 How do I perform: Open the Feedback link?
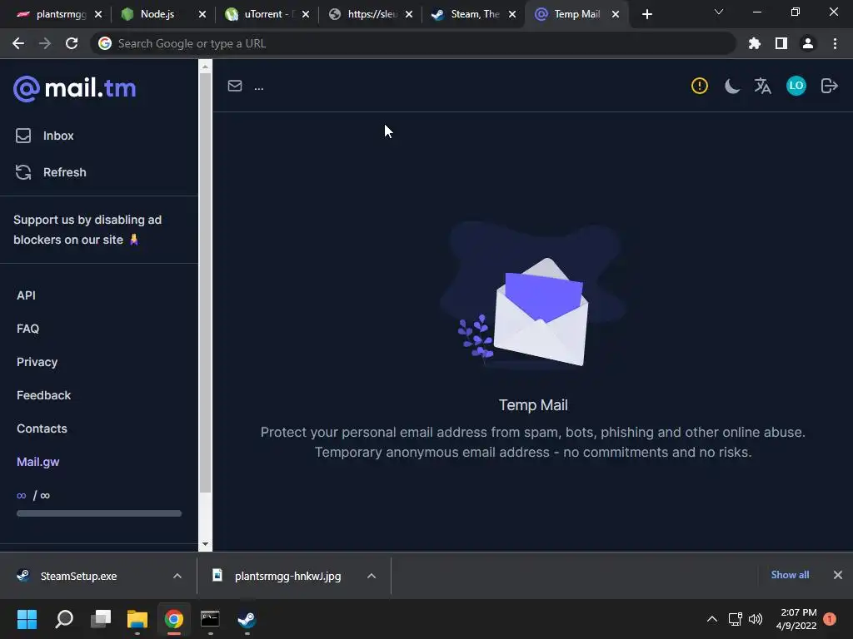[43, 395]
